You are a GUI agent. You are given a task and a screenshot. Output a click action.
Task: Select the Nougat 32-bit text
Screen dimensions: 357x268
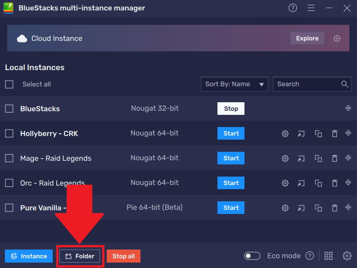click(x=155, y=108)
